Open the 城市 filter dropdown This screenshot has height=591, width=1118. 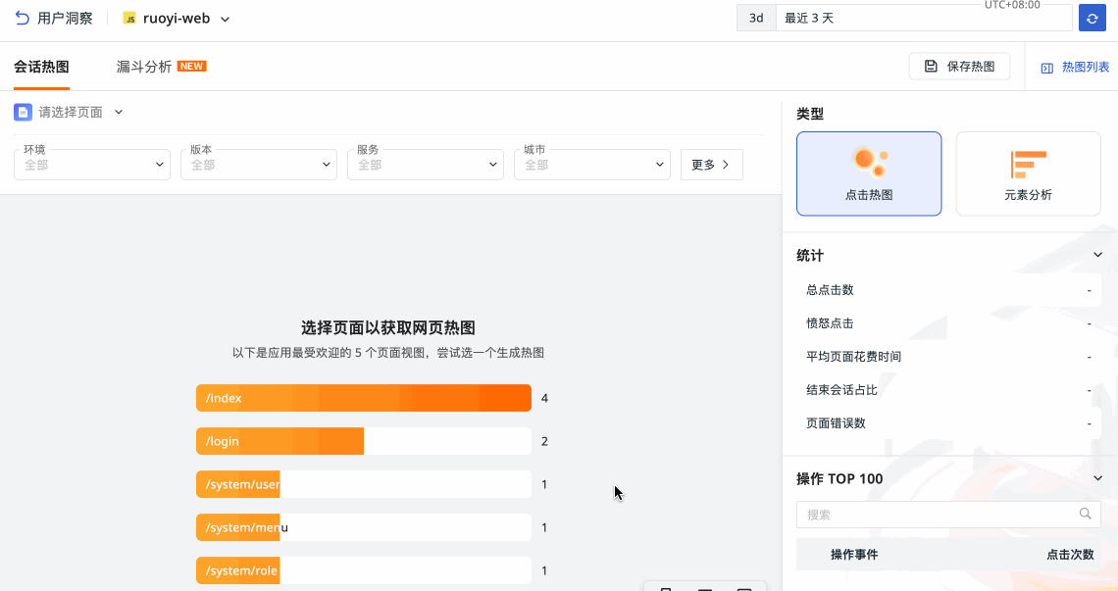591,165
